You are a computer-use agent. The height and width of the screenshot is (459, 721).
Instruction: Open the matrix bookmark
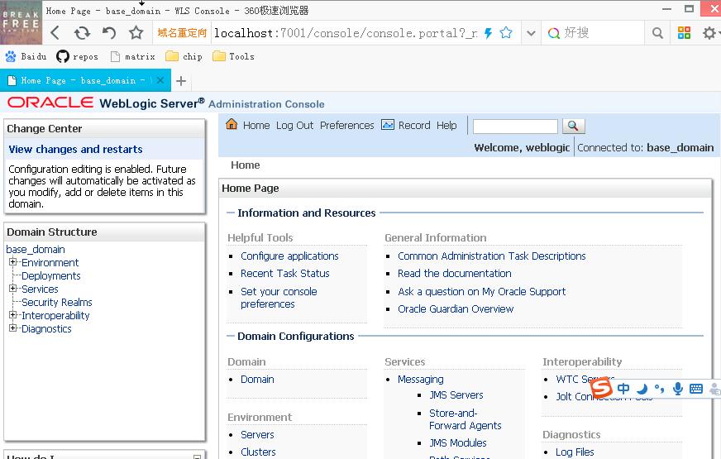[x=133, y=56]
